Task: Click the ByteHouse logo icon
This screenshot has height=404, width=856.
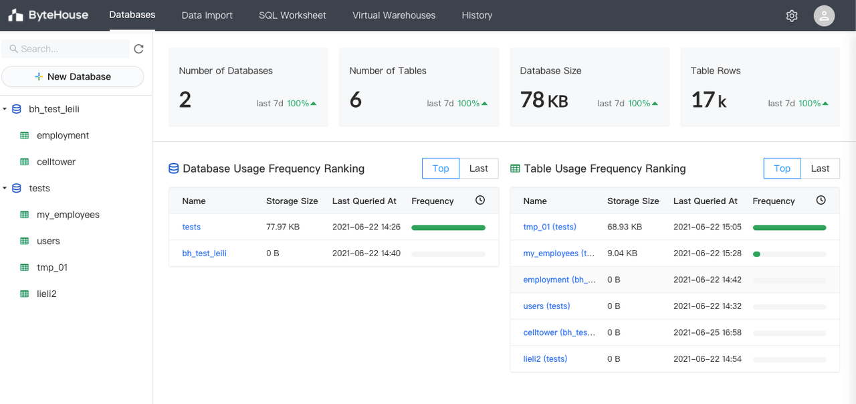Action: pyautogui.click(x=15, y=15)
